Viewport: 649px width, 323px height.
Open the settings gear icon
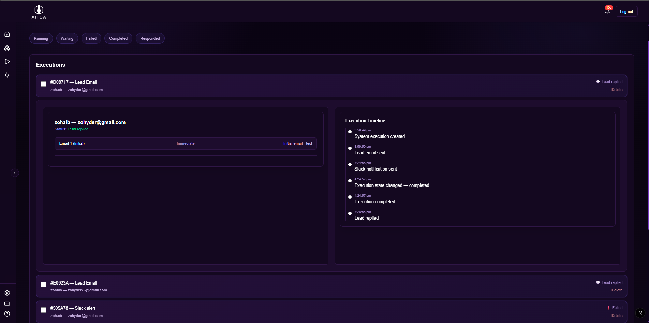tap(7, 293)
